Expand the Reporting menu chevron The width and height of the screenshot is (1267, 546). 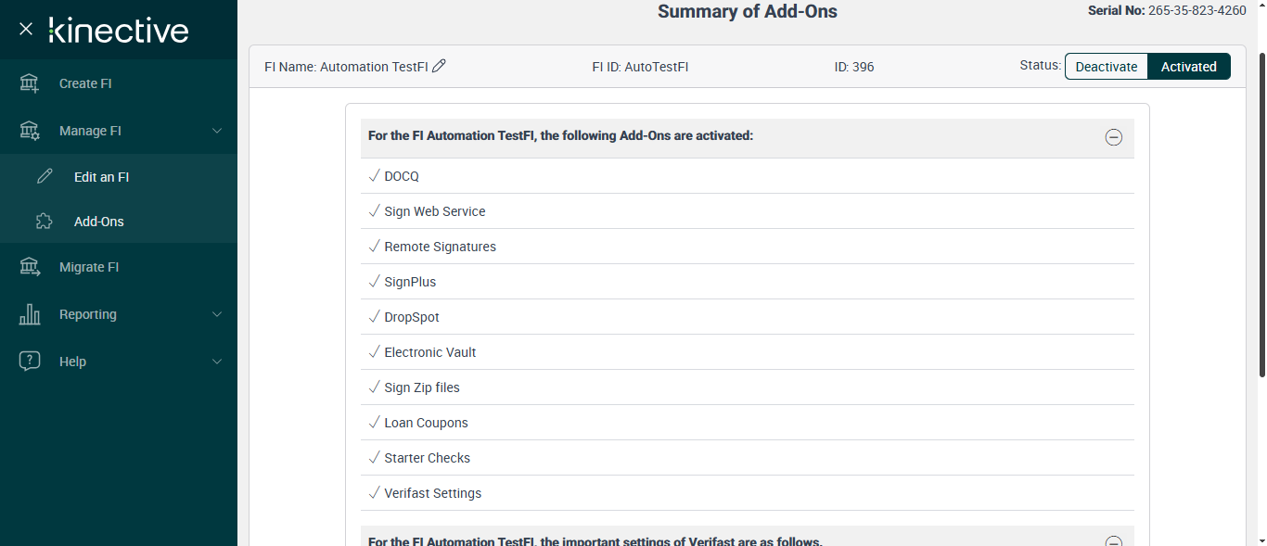[x=217, y=314]
